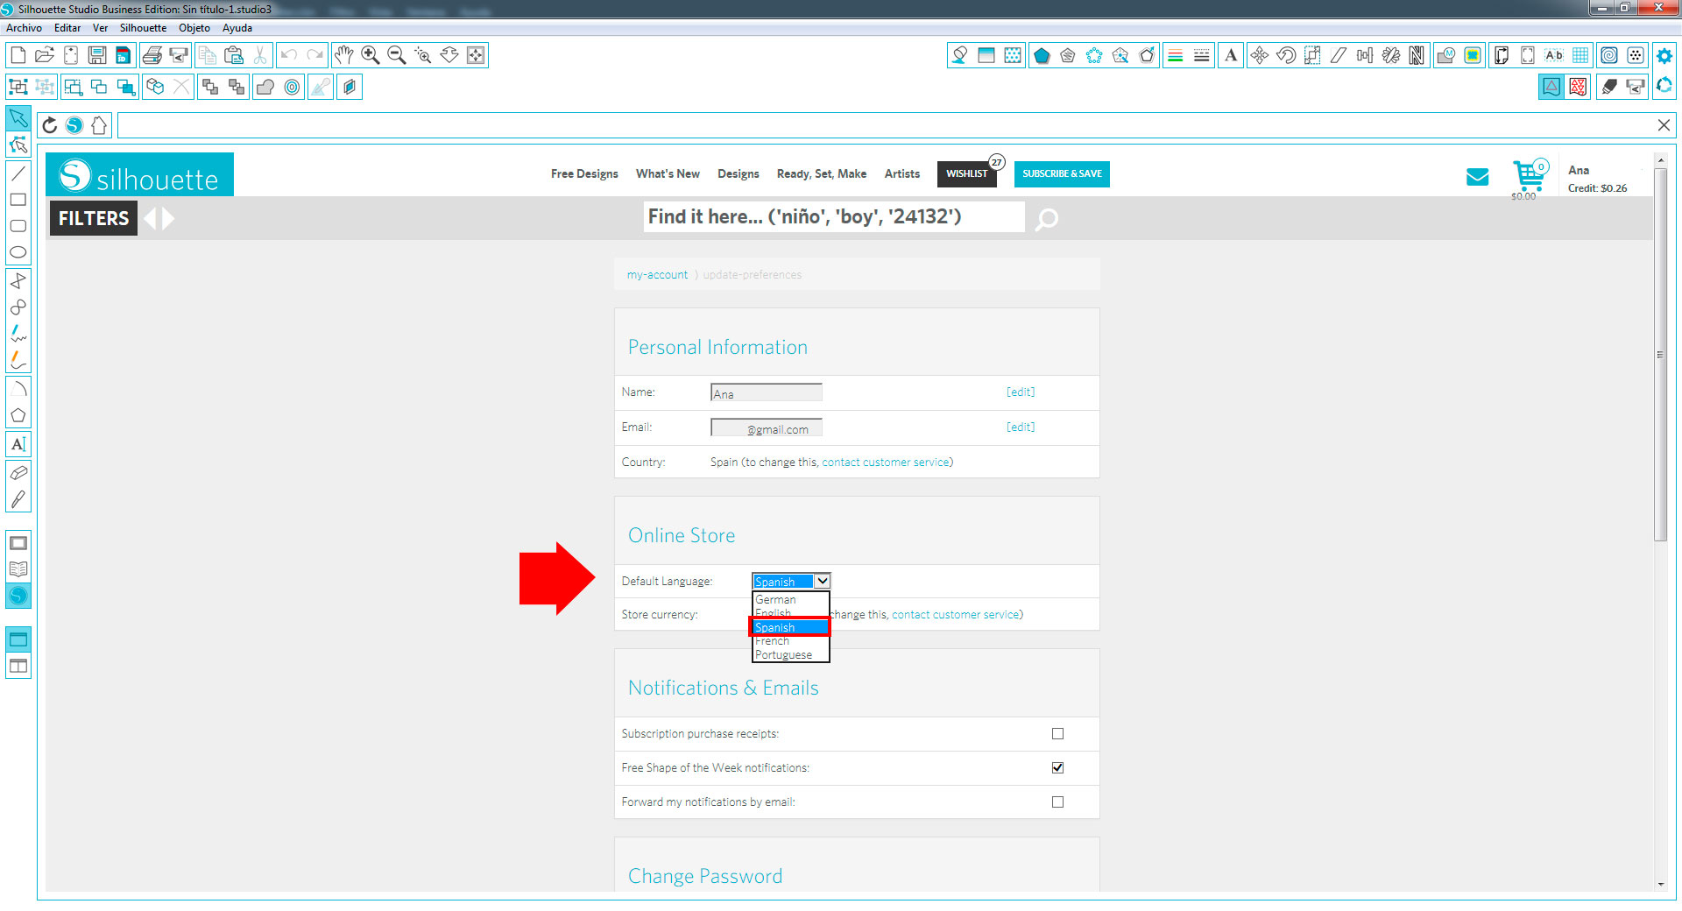
Task: Select the Draw Polygon tool in left toolbar
Action: click(18, 416)
